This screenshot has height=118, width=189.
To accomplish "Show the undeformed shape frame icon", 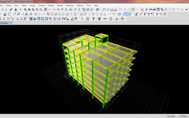I will (x=104, y=9).
